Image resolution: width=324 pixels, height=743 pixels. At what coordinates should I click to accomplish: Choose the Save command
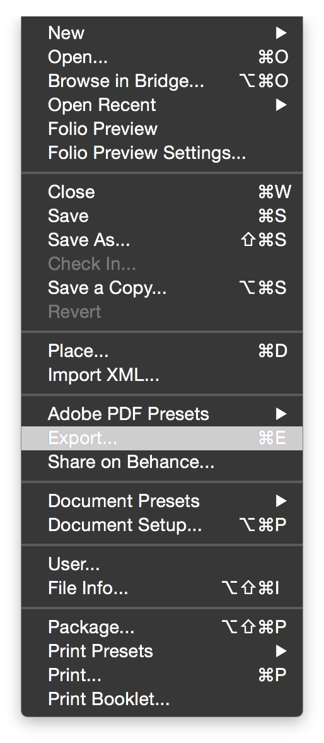[x=162, y=216]
